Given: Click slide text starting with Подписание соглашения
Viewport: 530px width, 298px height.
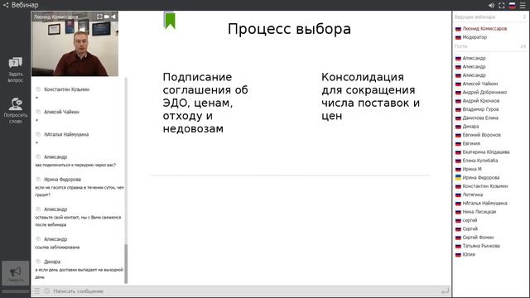Looking at the screenshot, I should (x=205, y=103).
